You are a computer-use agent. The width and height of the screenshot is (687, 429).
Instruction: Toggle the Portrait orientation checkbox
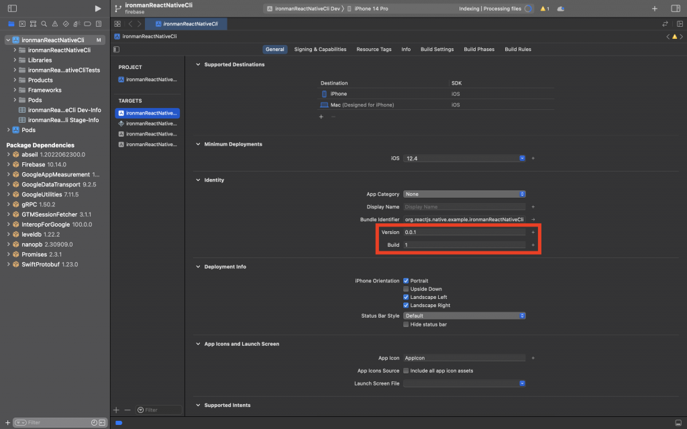click(406, 281)
